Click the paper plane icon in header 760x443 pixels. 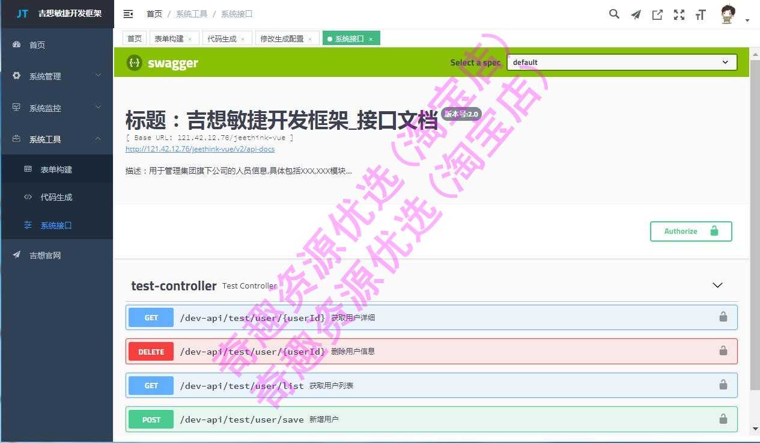[x=636, y=14]
